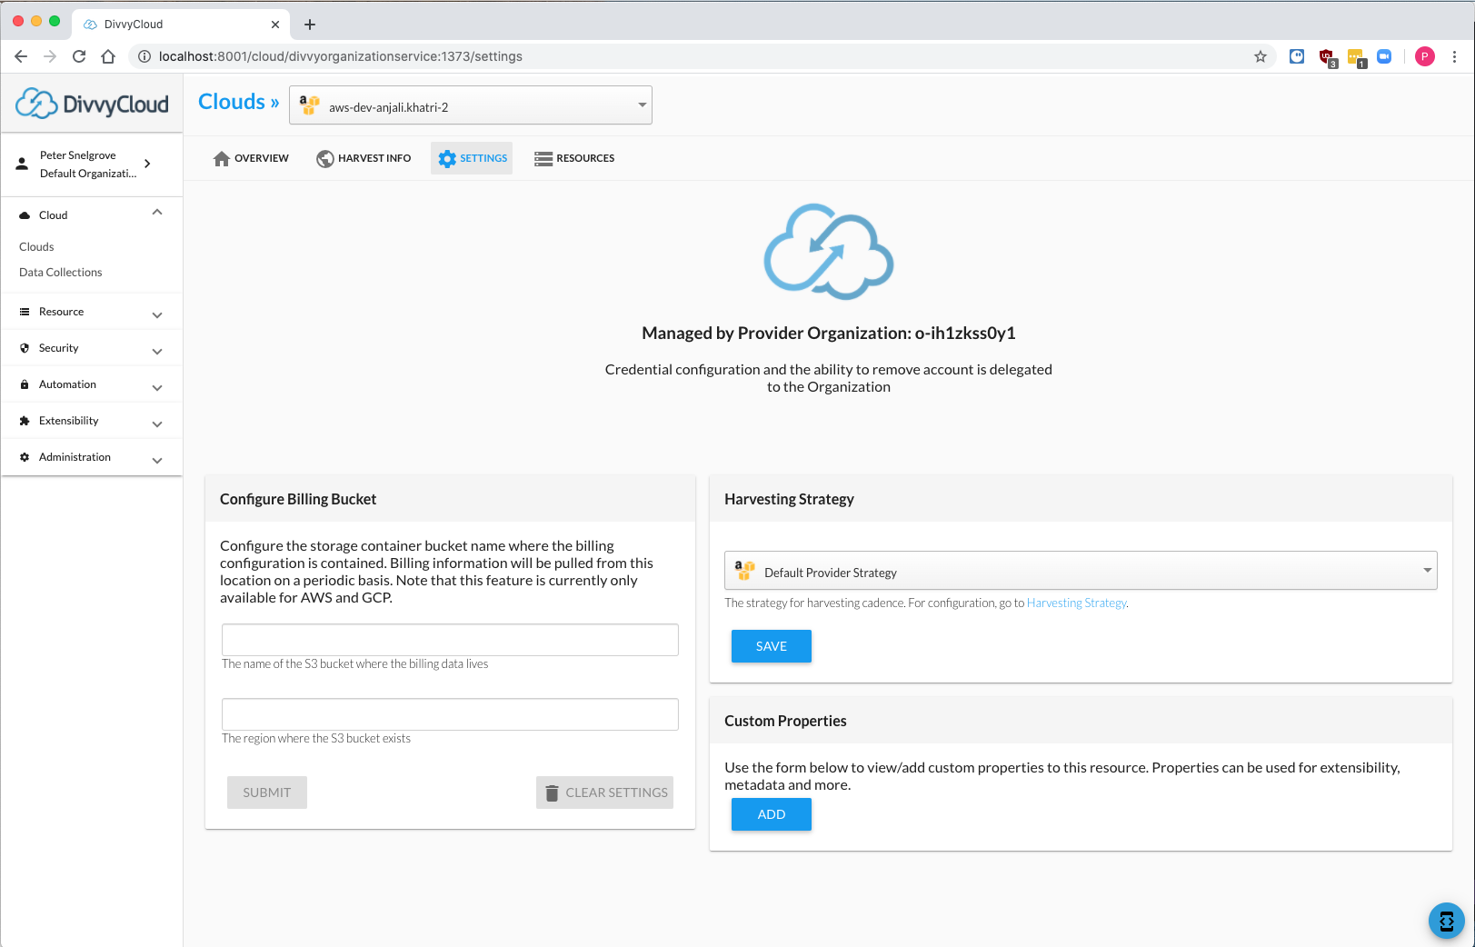1475x947 pixels.
Task: Expand the Extensibility sidebar section
Action: click(92, 421)
